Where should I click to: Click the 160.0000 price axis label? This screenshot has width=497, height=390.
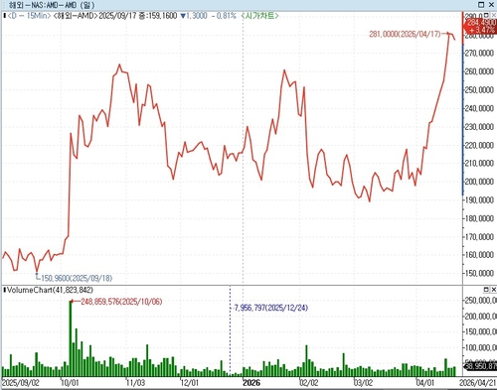pyautogui.click(x=479, y=255)
